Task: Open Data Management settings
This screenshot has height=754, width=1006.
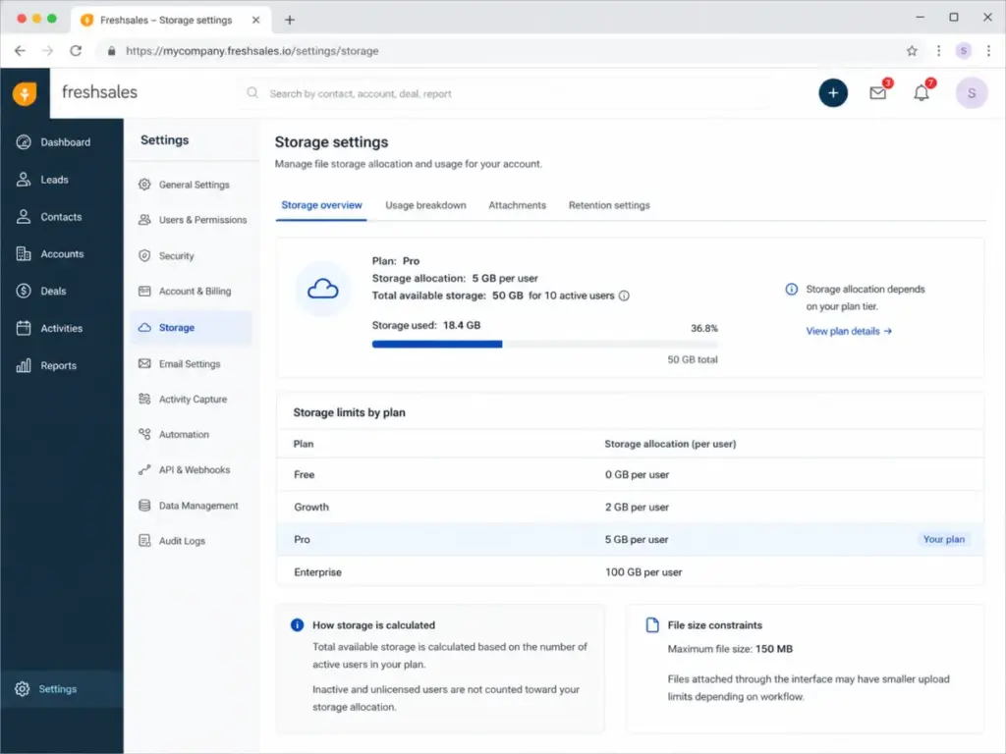Action: (189, 506)
